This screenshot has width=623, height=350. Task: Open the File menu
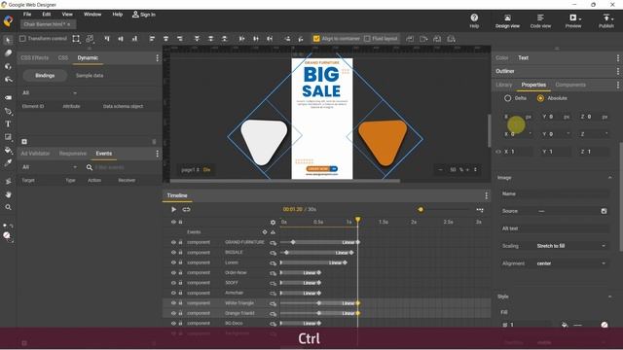(27, 15)
